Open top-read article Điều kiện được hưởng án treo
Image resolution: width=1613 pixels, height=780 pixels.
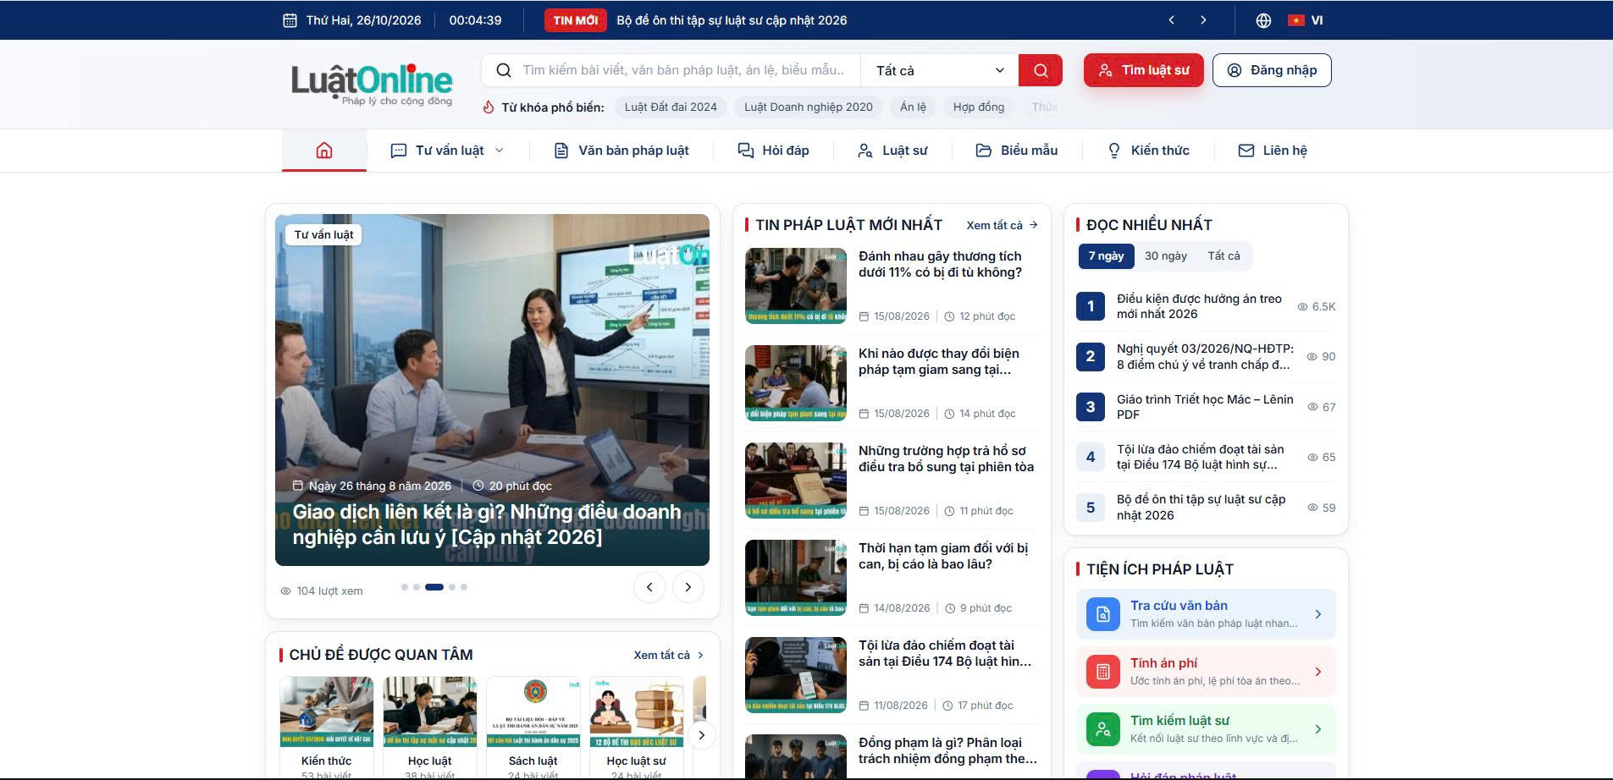1200,306
